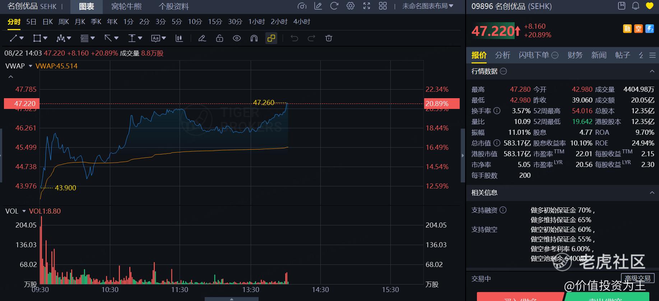This screenshot has width=659, height=301.
Task: Open the 帖子 tab in quote panel
Action: click(622, 55)
